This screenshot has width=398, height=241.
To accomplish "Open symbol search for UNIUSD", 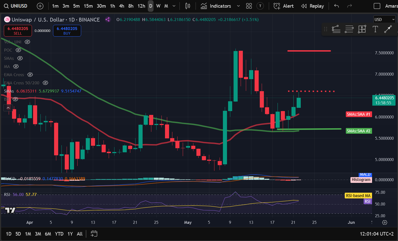I will (x=16, y=6).
